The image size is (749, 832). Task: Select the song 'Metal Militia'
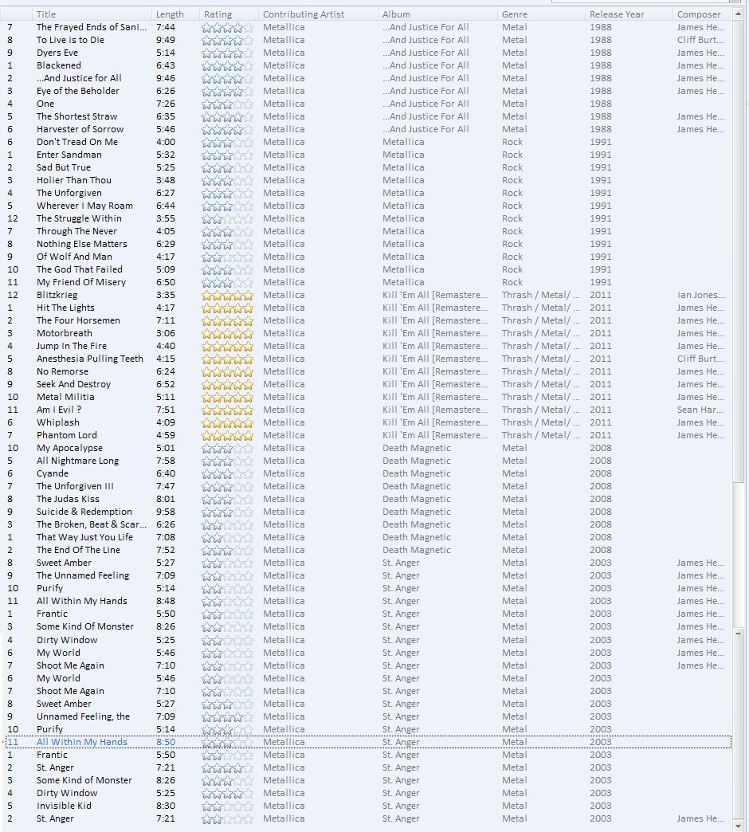tap(65, 397)
